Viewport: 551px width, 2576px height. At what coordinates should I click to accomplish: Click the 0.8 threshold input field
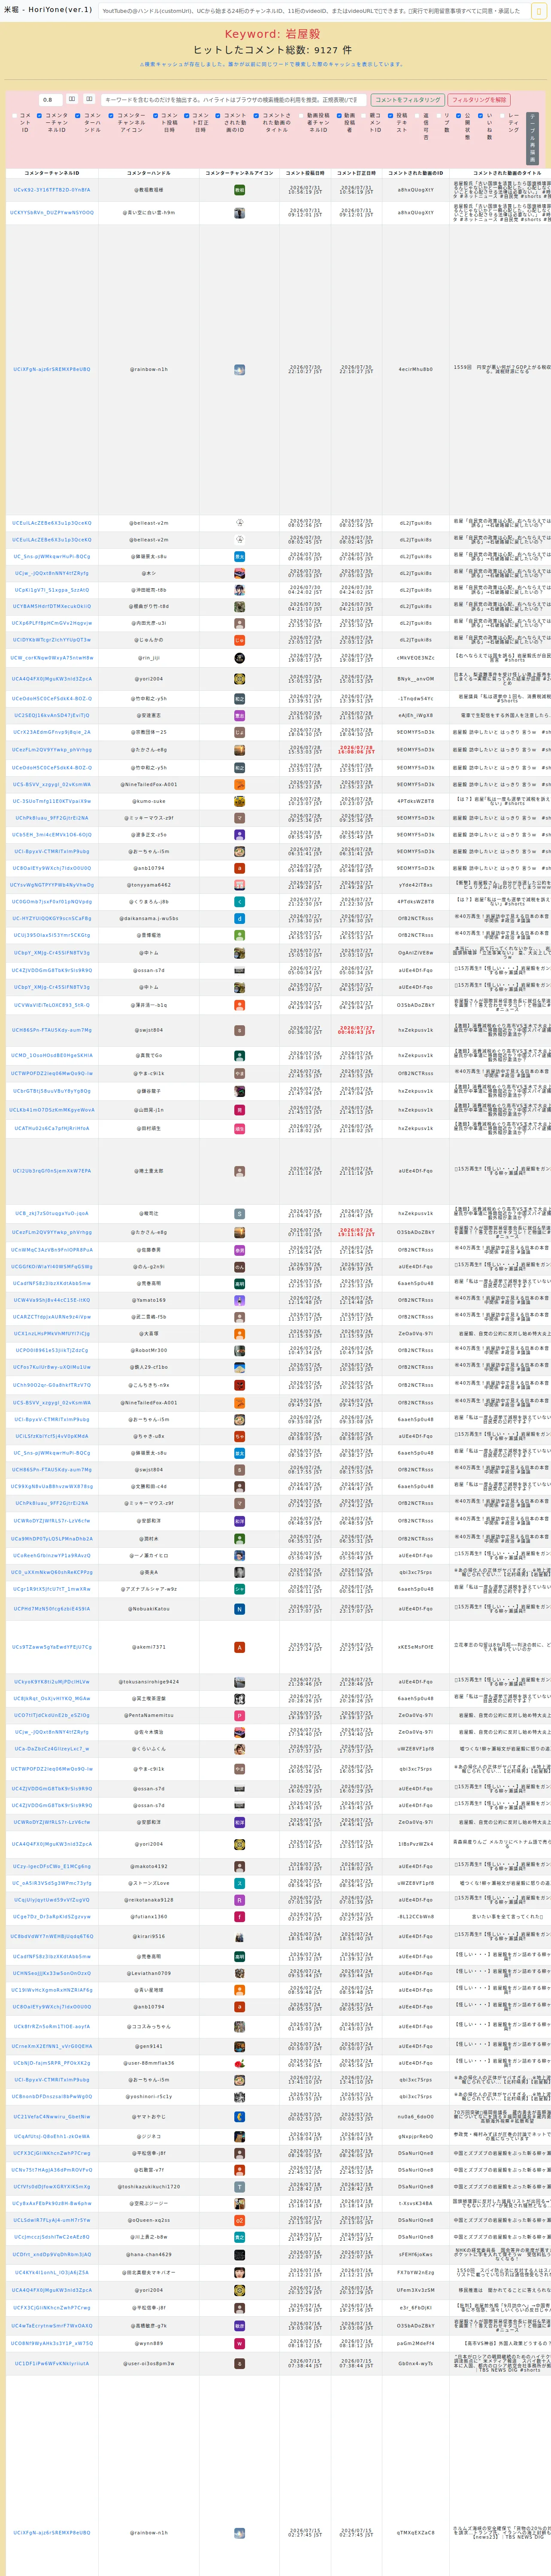click(51, 100)
